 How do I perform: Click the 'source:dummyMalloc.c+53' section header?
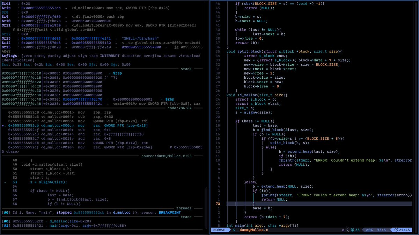[167, 156]
